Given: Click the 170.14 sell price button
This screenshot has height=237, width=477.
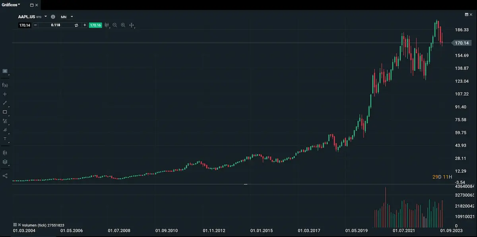Looking at the screenshot, I should [x=25, y=25].
